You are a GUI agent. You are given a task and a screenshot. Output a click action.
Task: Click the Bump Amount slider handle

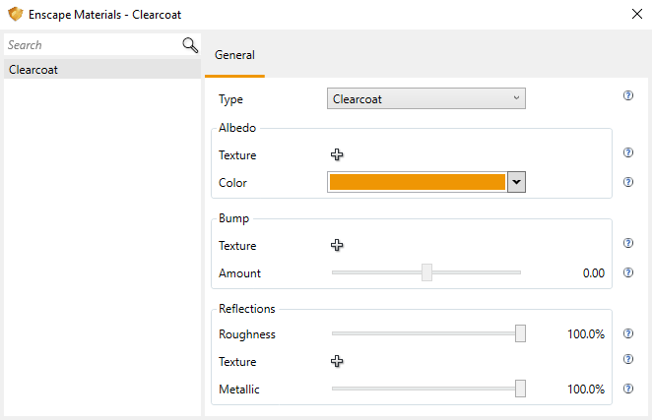[426, 272]
